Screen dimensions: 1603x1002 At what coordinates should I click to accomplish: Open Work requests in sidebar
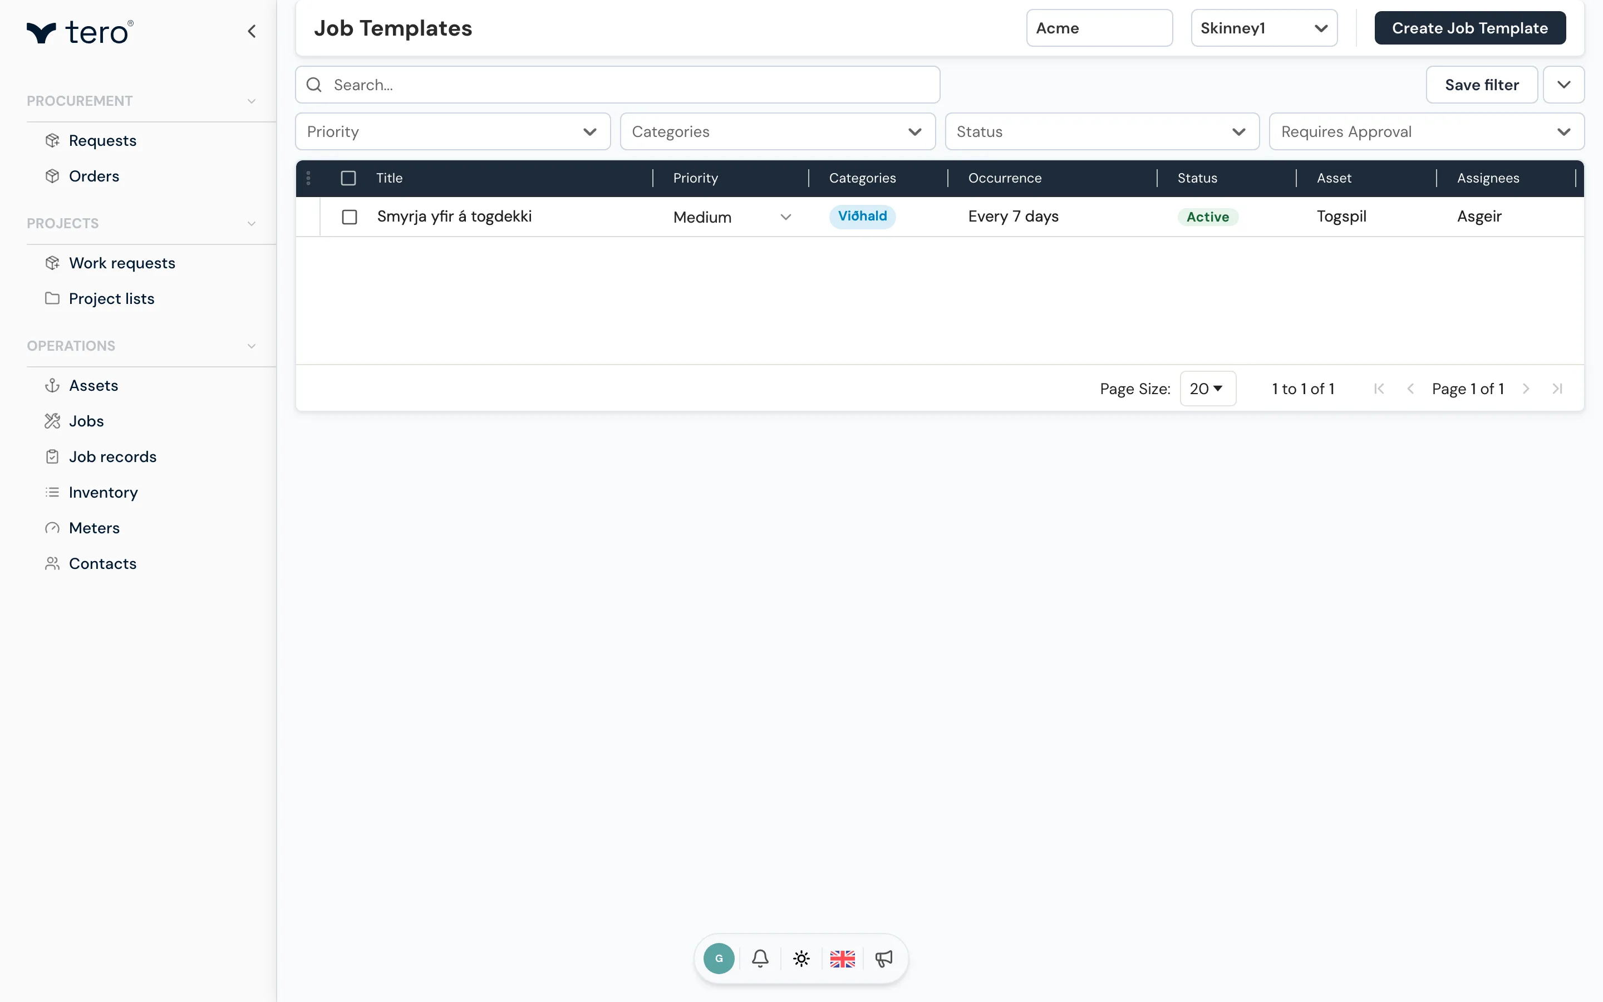click(x=122, y=263)
